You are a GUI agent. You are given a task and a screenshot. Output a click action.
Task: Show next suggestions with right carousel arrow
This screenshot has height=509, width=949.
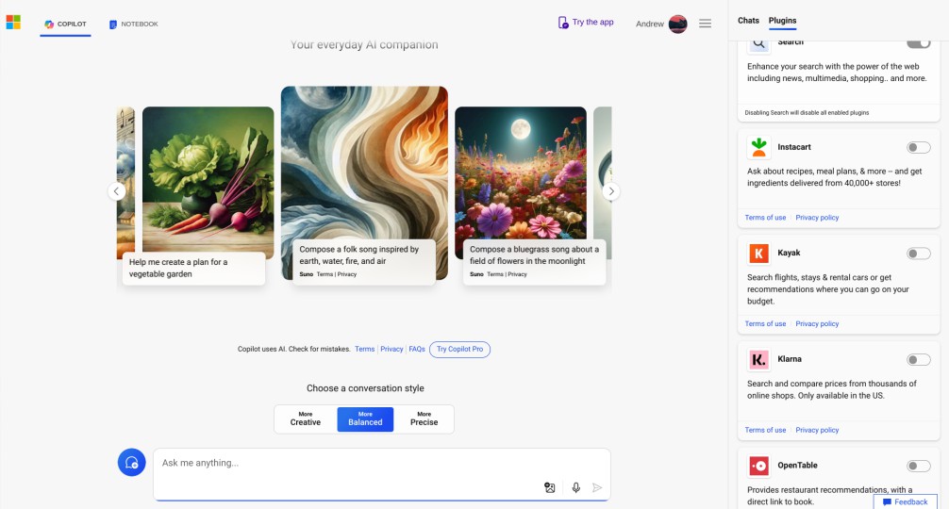click(x=611, y=191)
